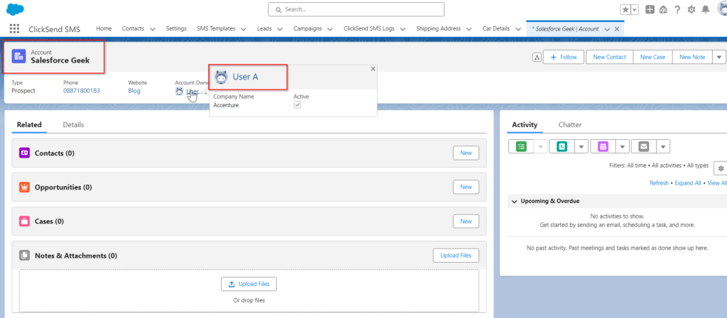
Task: Open more actions dropdown beside New Note
Action: [x=718, y=57]
